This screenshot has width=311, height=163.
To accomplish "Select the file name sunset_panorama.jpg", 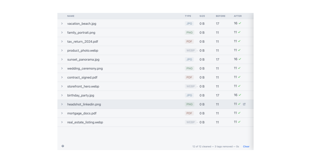I will pos(83,60).
